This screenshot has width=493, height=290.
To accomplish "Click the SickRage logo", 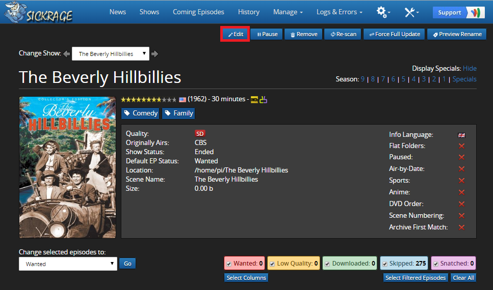I will tap(39, 13).
